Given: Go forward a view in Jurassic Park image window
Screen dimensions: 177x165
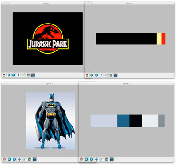Looking at the screenshot, I should point(14,75).
